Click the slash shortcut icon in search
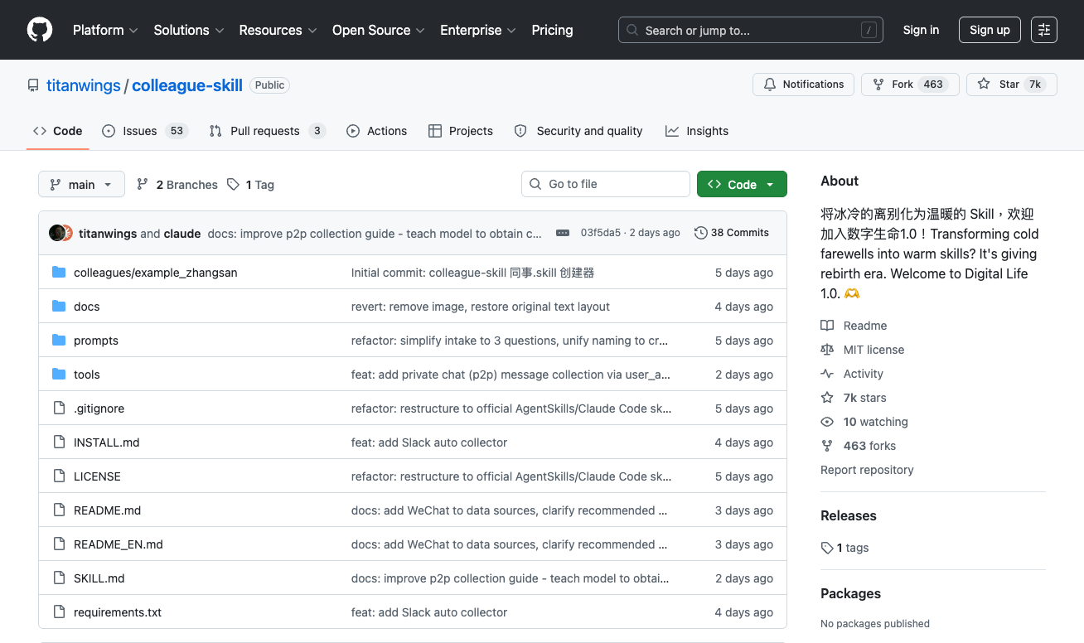This screenshot has height=643, width=1084. [x=869, y=30]
